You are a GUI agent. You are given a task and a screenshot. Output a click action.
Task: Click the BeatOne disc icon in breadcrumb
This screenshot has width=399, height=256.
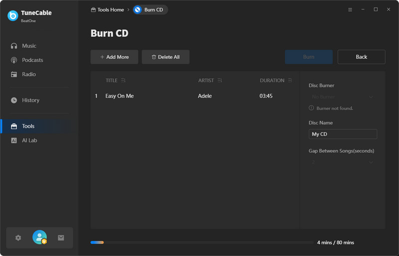138,9
